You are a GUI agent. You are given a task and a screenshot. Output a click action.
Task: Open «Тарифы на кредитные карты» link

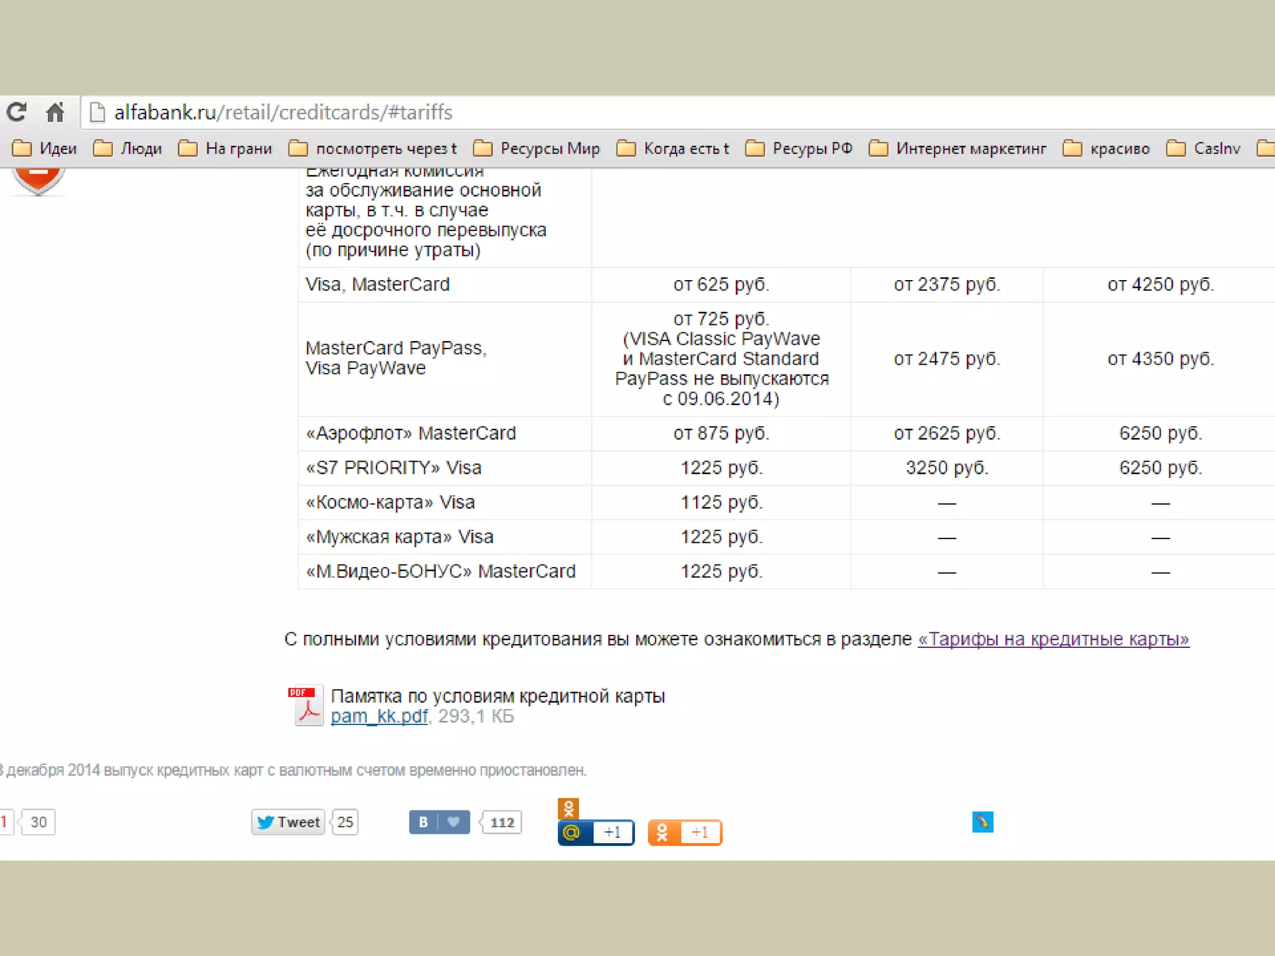coord(1053,639)
